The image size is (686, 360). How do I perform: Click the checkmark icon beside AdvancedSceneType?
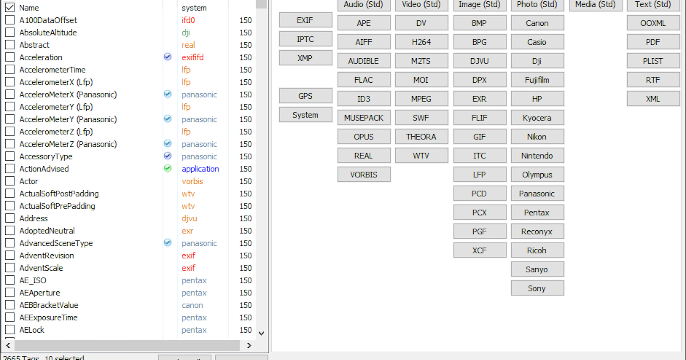168,243
